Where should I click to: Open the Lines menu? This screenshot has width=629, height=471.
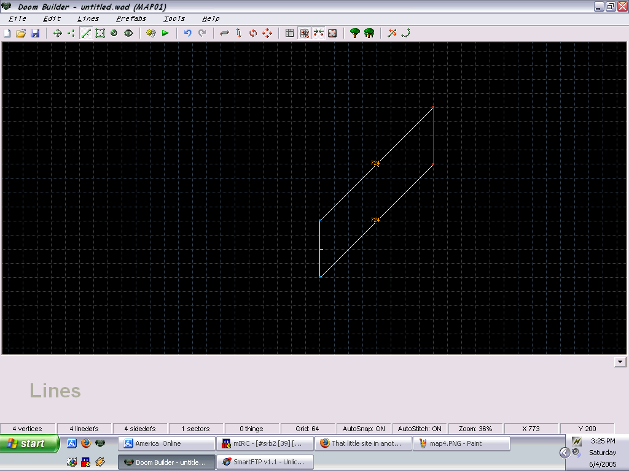pos(88,19)
